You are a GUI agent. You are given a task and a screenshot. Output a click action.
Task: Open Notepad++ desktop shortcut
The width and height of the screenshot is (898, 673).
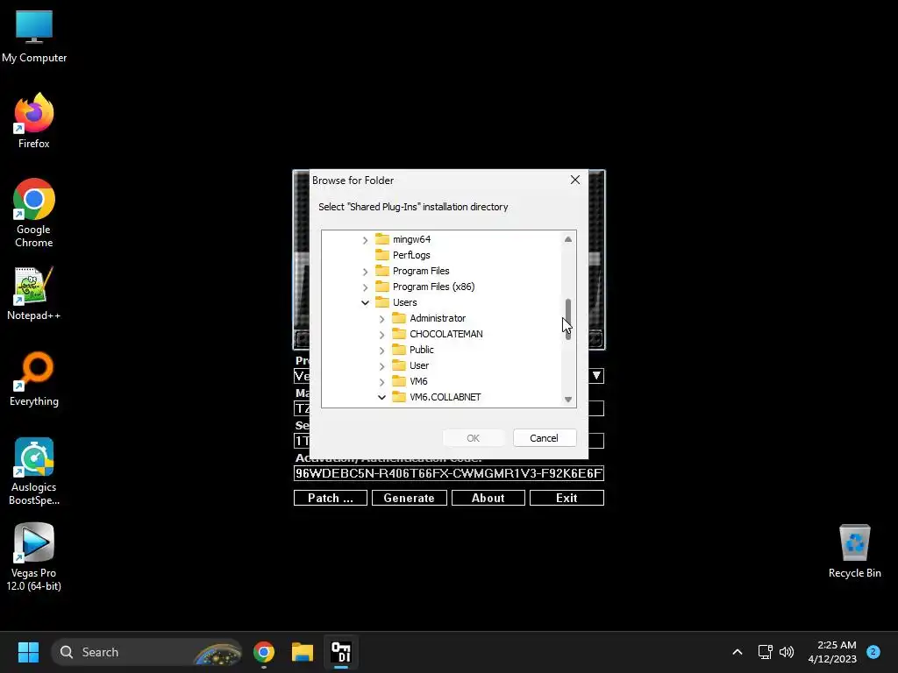pos(34,293)
